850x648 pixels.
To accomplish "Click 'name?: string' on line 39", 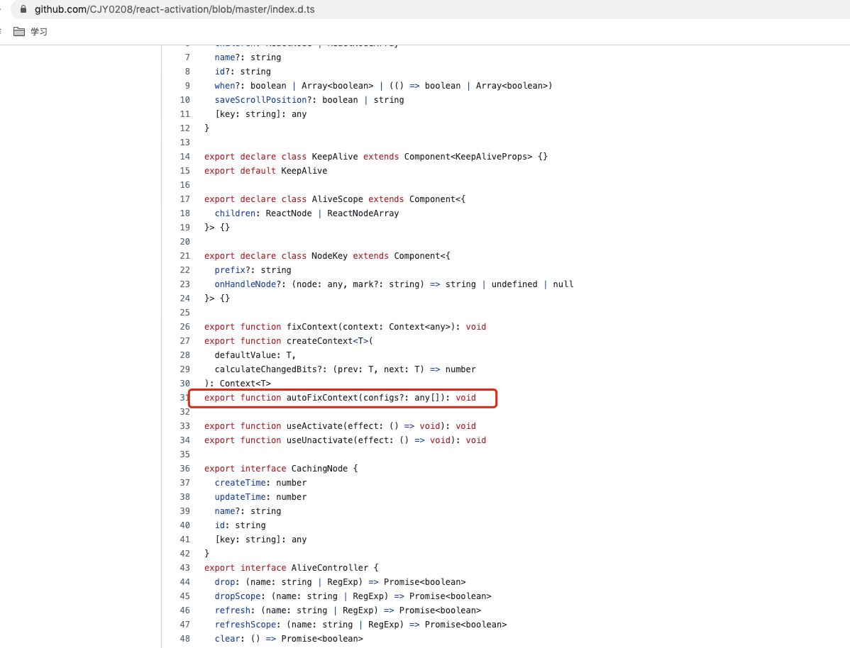I will tap(248, 511).
